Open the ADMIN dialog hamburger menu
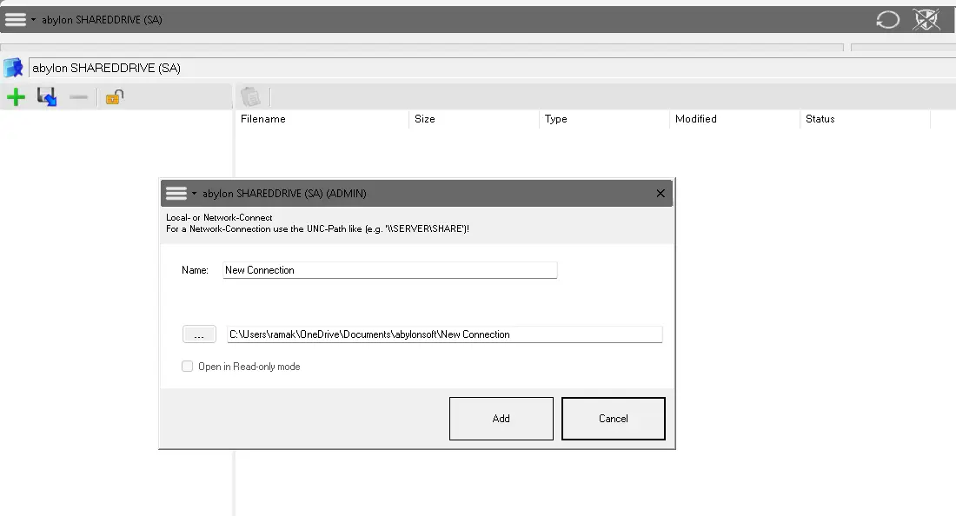The width and height of the screenshot is (956, 516). pos(176,193)
